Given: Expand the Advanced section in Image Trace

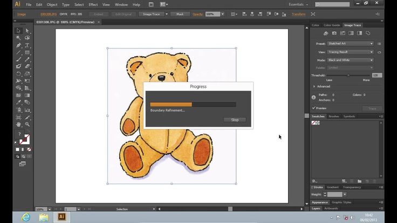Looking at the screenshot, I should point(314,86).
